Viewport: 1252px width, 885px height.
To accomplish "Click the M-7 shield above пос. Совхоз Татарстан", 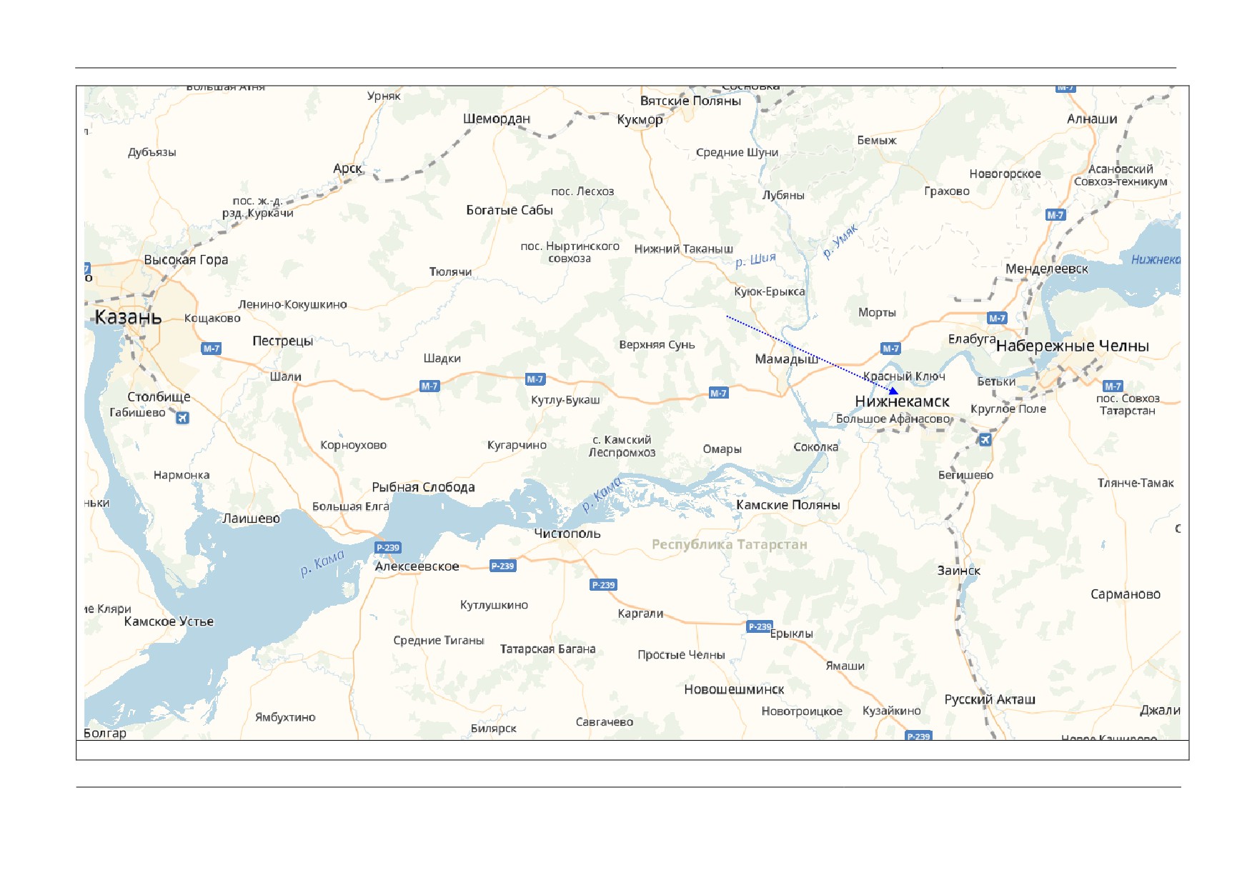I will (1113, 386).
